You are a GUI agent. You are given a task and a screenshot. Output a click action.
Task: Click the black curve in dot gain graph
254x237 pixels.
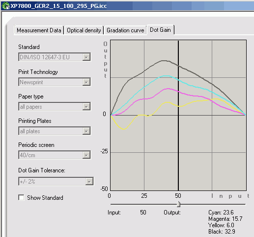pyautogui.click(x=163, y=61)
